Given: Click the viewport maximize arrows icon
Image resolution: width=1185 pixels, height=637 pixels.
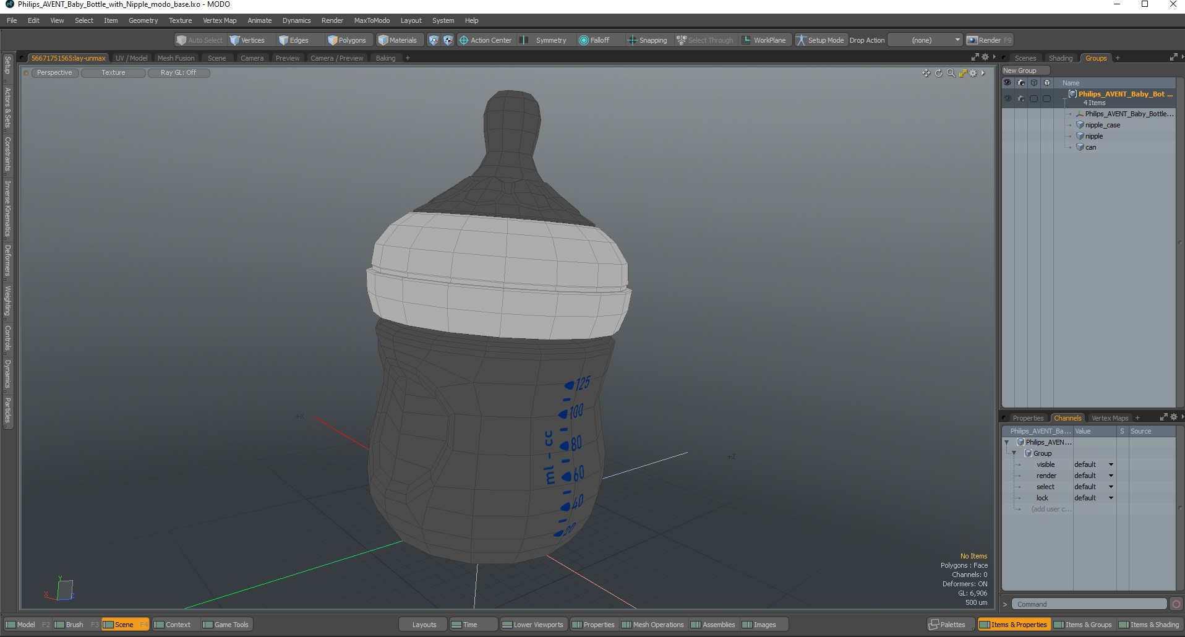Looking at the screenshot, I should [x=962, y=73].
